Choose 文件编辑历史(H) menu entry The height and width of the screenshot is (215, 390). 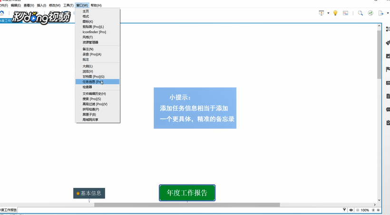(x=97, y=94)
